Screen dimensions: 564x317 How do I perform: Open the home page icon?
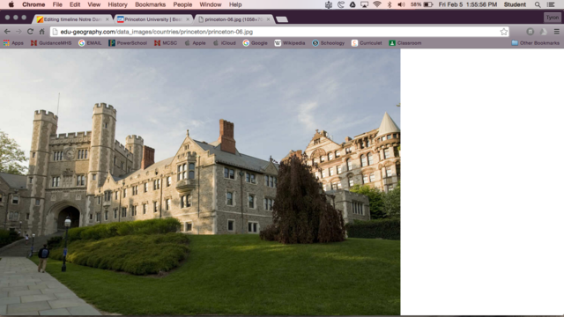(x=41, y=32)
